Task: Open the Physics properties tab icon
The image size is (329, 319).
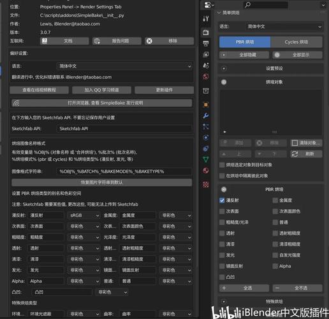Action: (205, 138)
